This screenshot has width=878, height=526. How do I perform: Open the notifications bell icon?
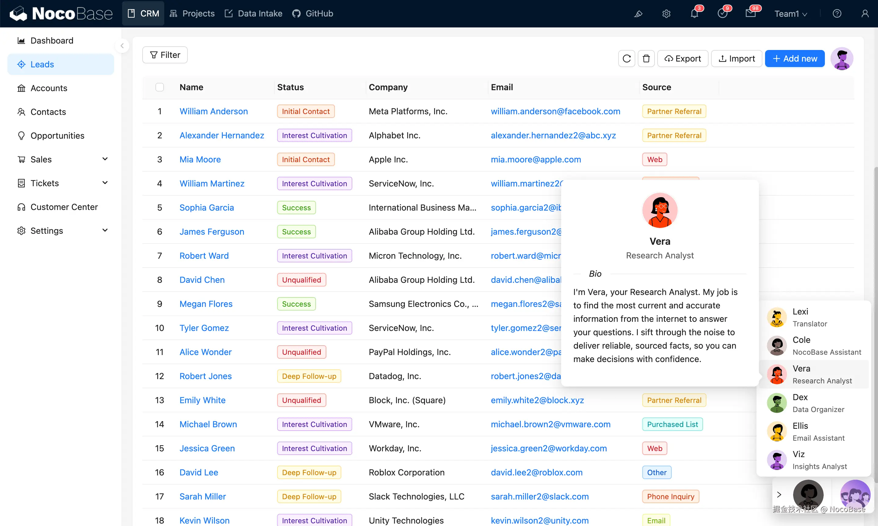point(695,13)
